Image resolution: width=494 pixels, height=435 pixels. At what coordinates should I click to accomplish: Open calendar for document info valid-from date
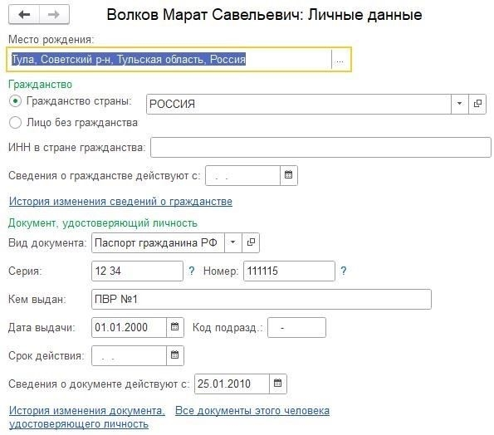[278, 384]
